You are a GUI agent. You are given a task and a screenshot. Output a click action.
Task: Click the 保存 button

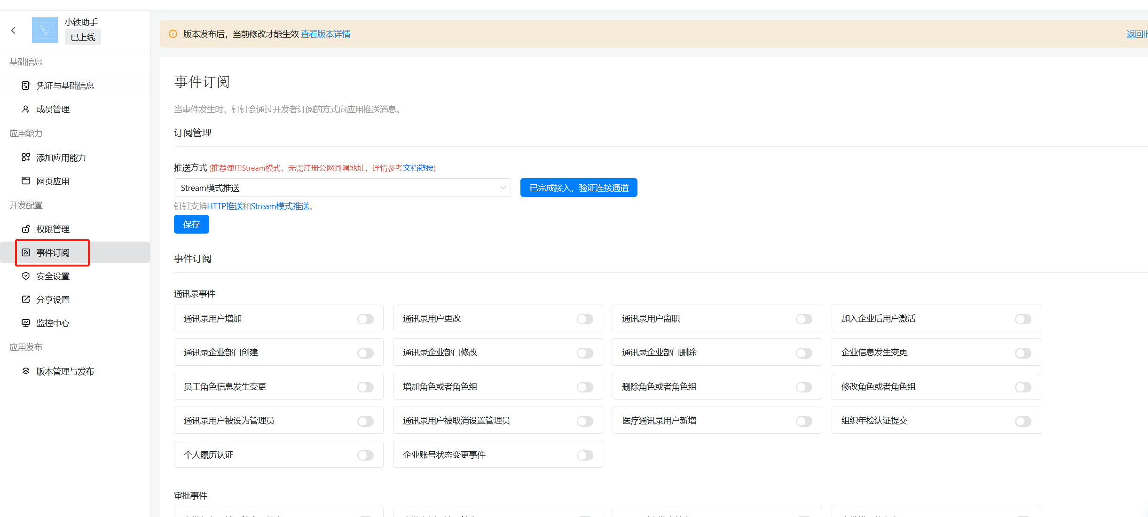tap(191, 224)
